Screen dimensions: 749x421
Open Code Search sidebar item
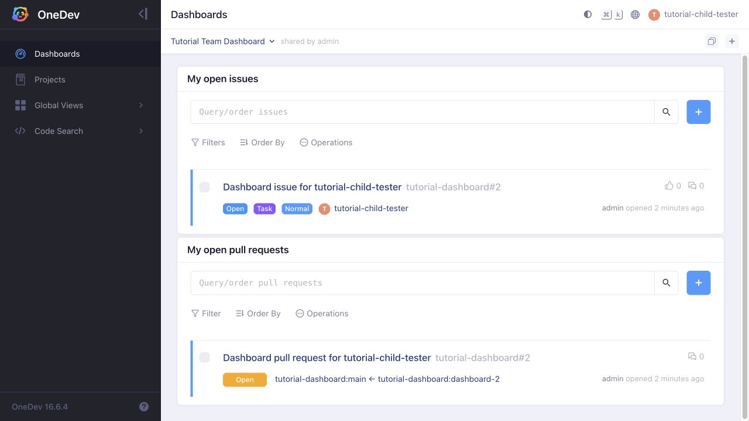[80, 131]
